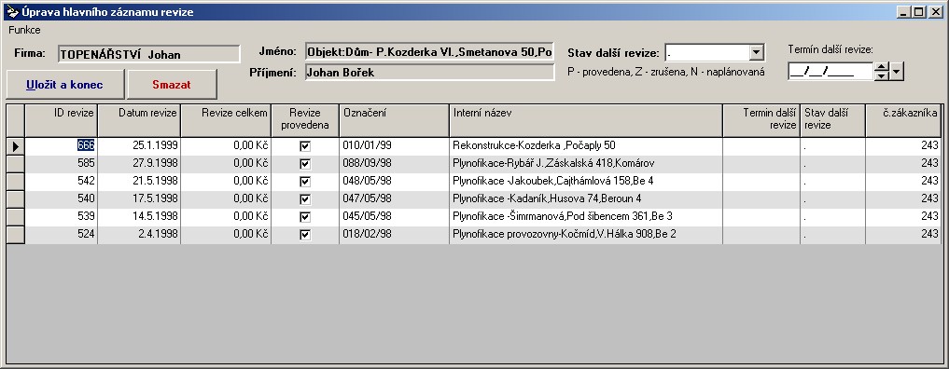Toggle Revize provedena checkbox for revize 585

(x=305, y=164)
